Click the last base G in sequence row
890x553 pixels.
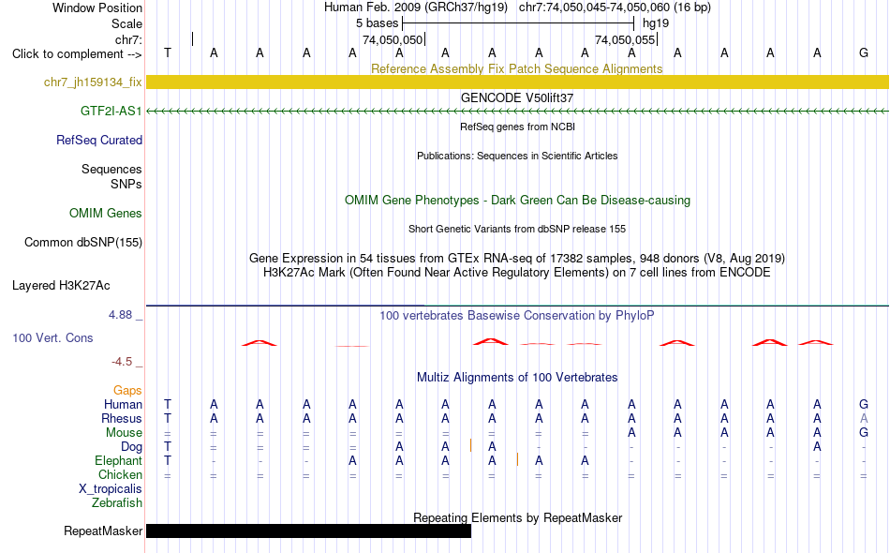[x=864, y=52]
